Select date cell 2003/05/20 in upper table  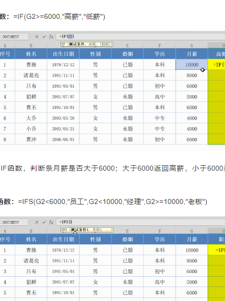pos(63,118)
